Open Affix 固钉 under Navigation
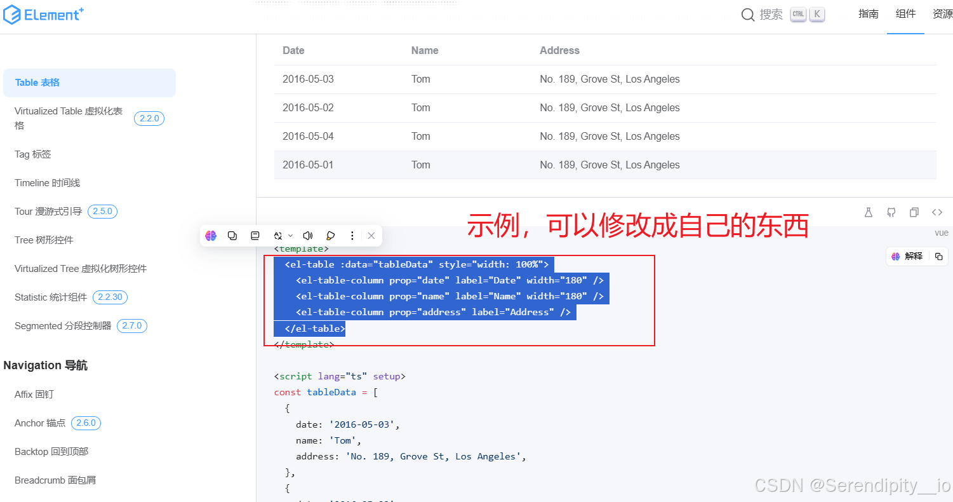 point(34,395)
